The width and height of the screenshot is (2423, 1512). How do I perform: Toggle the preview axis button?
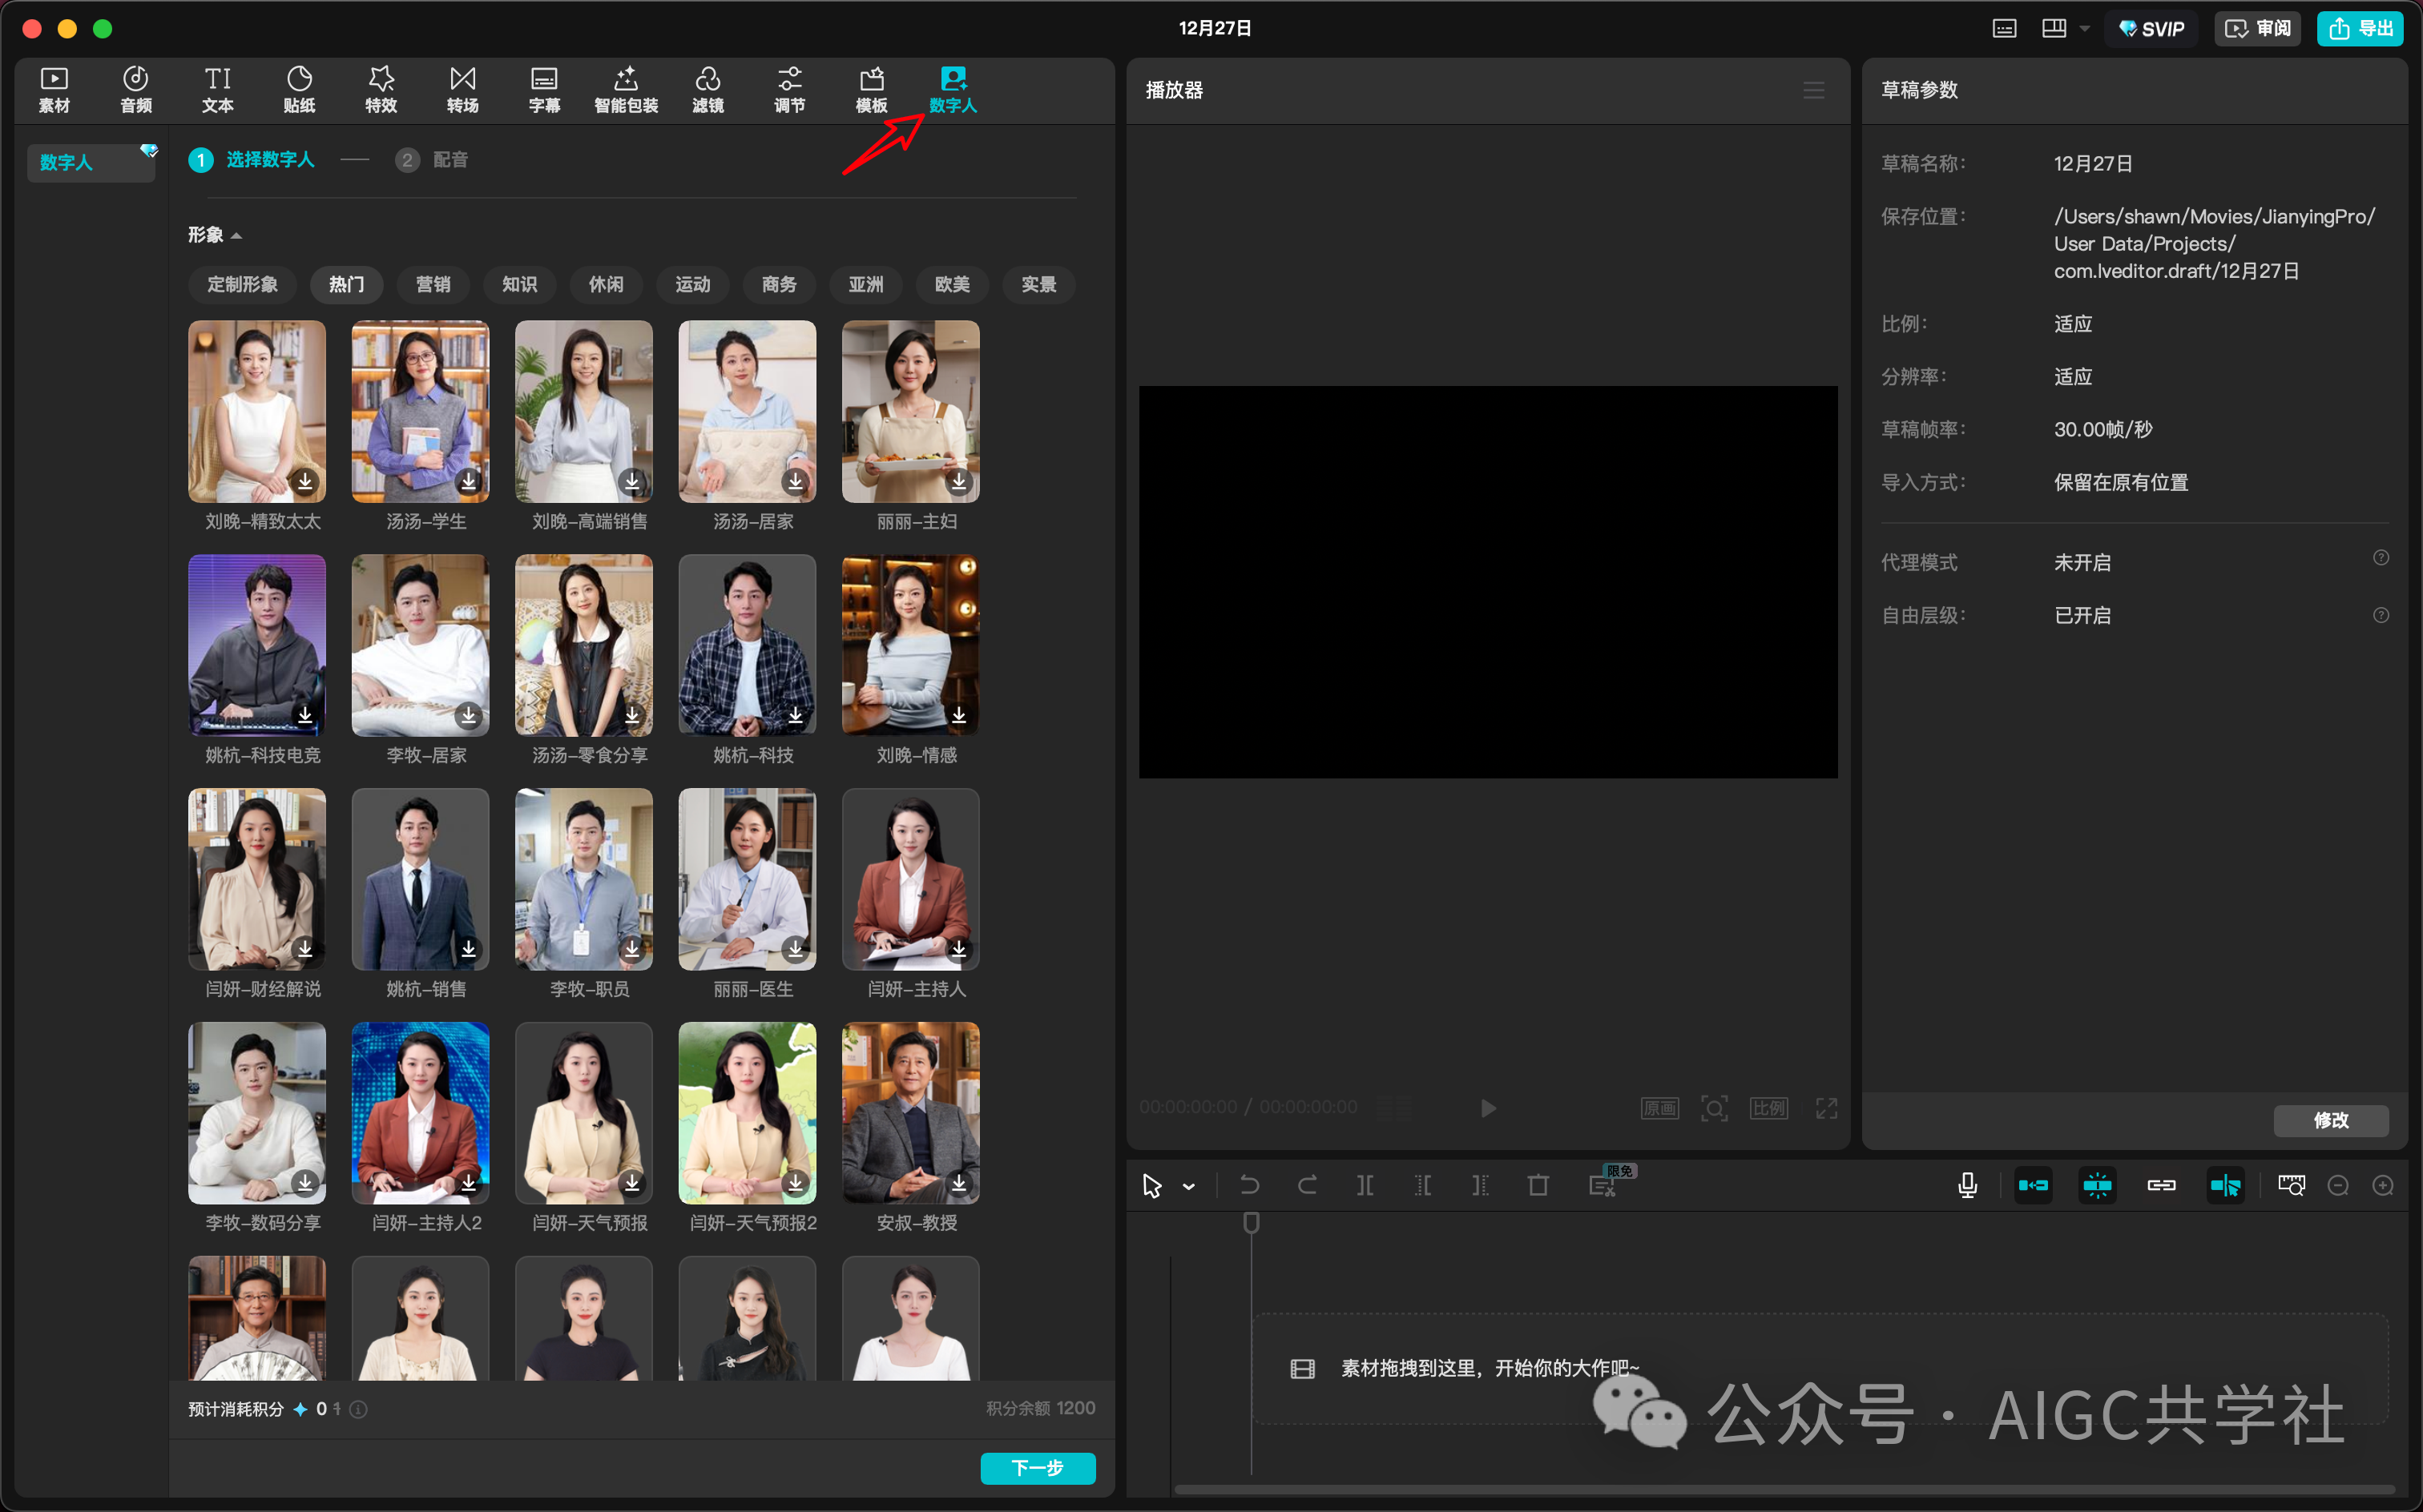[2225, 1185]
